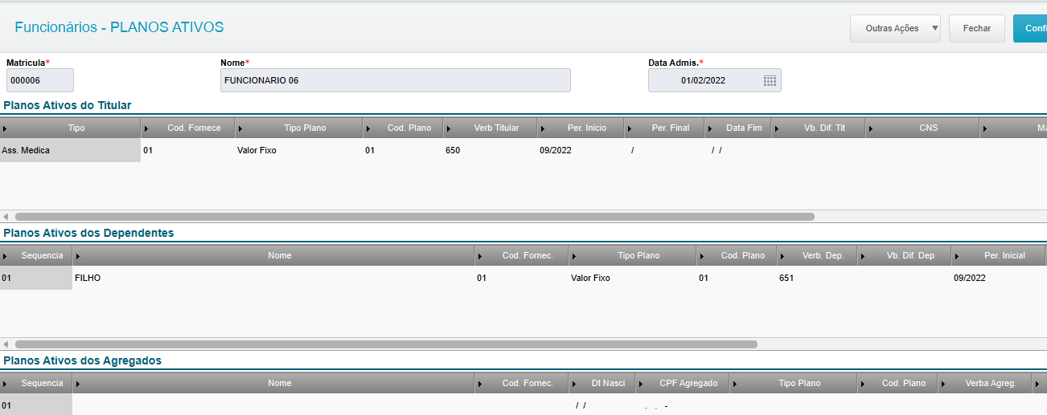
Task: Click the Nome field with FUNCIONARIO 06
Action: tap(395, 80)
